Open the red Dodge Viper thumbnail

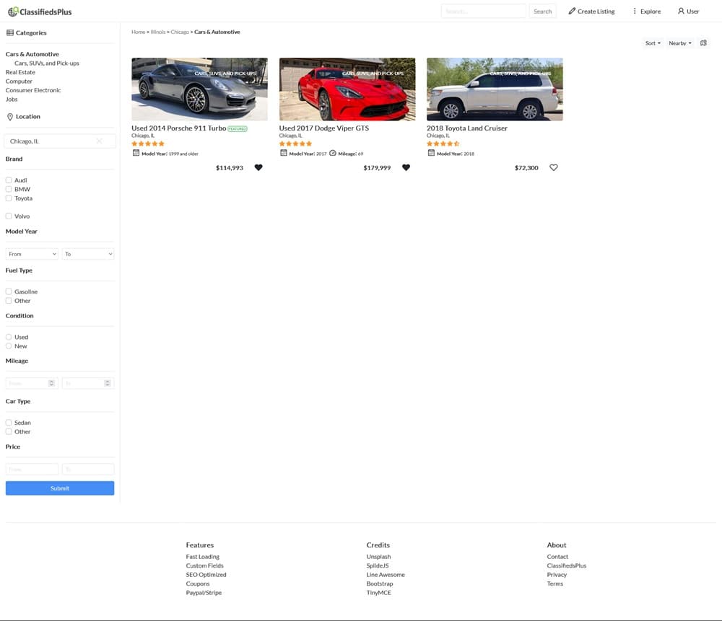click(347, 89)
